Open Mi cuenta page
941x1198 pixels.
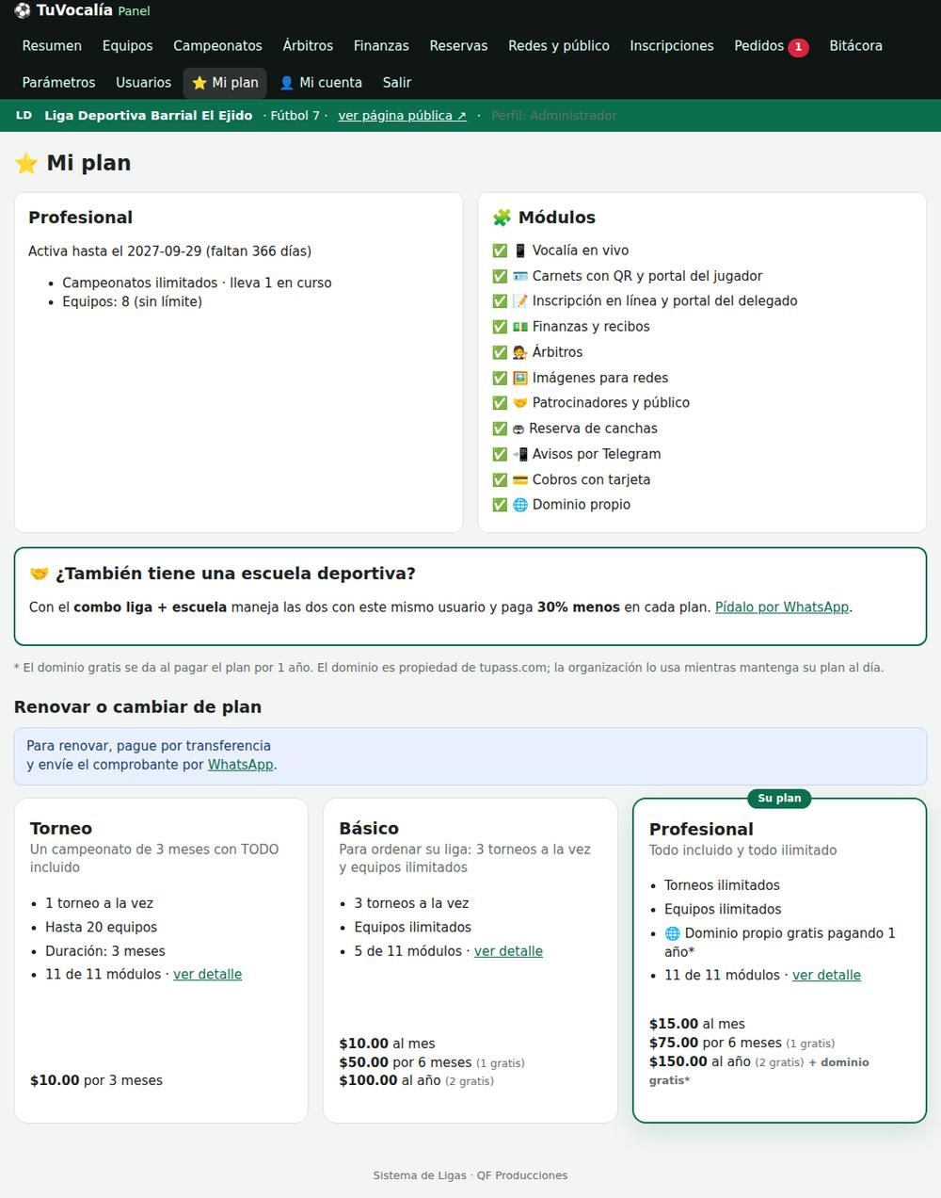pos(321,82)
